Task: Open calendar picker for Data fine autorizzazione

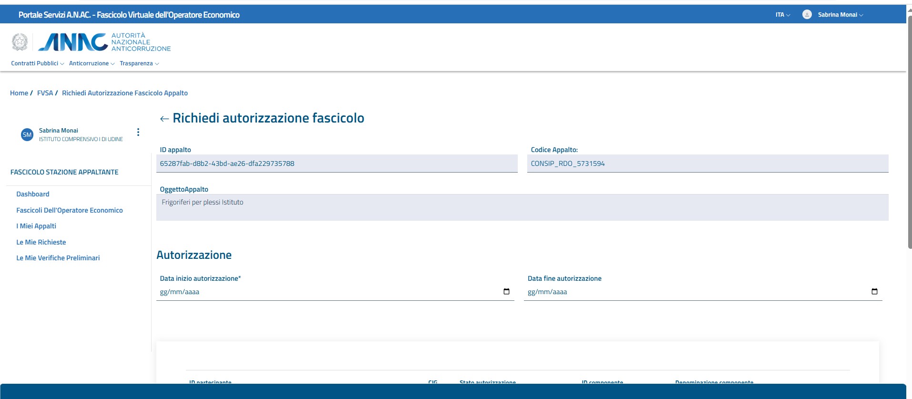Action: (874, 291)
